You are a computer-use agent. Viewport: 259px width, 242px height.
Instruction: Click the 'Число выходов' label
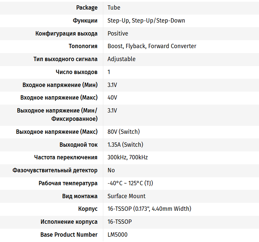click(76, 72)
